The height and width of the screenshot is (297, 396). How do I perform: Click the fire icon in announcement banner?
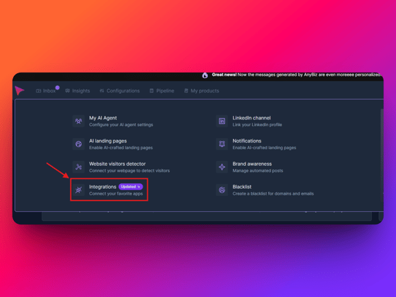pos(206,75)
